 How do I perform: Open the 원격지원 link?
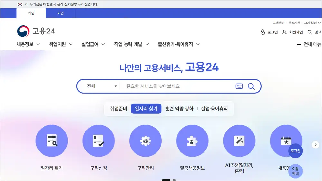pyautogui.click(x=294, y=23)
